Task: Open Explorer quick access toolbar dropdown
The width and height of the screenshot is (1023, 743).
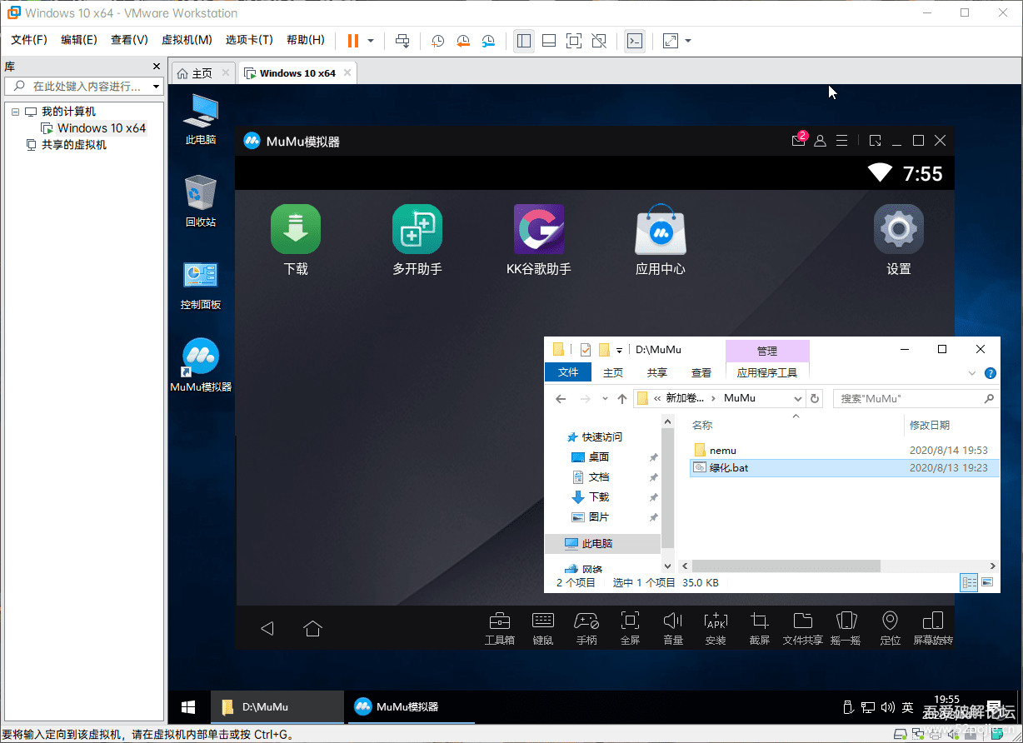Action: tap(619, 351)
